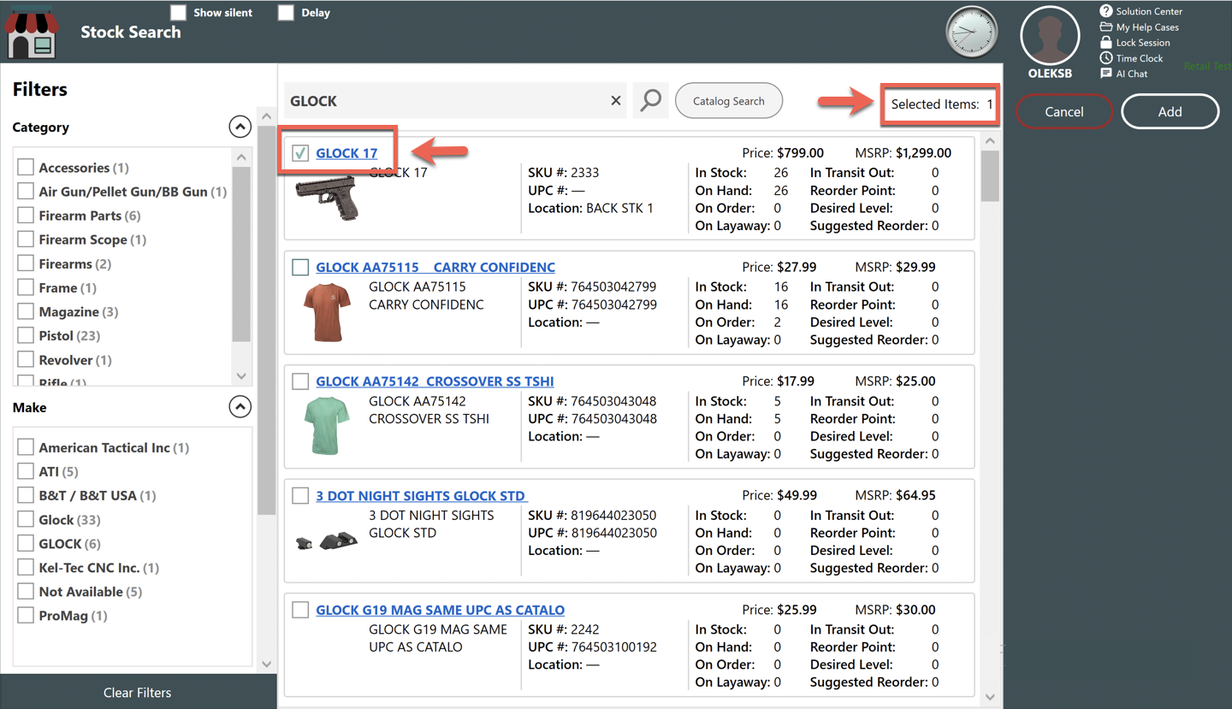Click category list scroll up arrow
Image resolution: width=1232 pixels, height=709 pixels.
241,157
